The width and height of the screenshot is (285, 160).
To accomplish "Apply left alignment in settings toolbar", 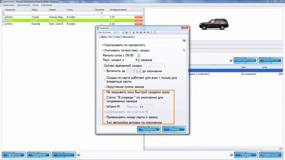I will pyautogui.click(x=137, y=32).
